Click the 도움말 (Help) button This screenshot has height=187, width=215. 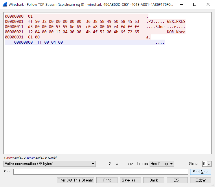click(201, 180)
